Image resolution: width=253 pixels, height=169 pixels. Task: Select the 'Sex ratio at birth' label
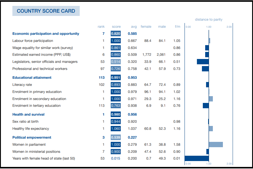point(25,122)
